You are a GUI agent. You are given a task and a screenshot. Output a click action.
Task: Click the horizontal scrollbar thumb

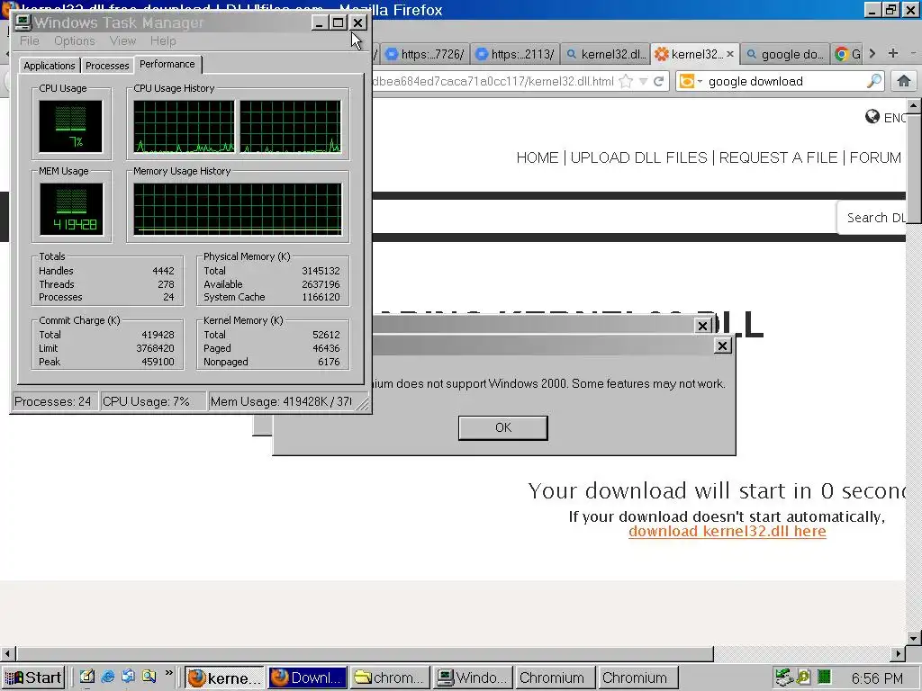tap(364, 653)
